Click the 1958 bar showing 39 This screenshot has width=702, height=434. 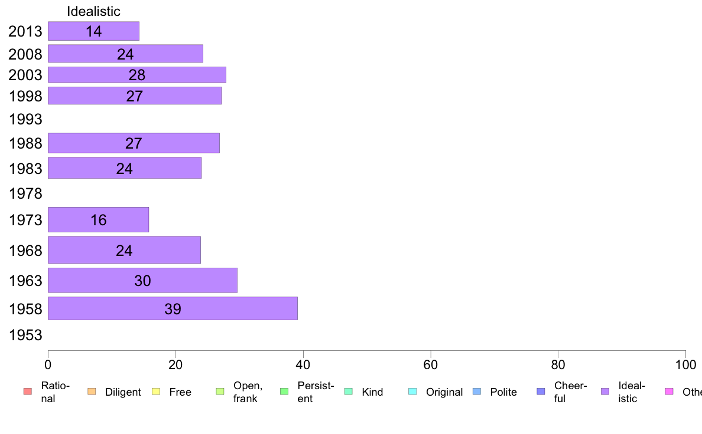click(x=173, y=308)
